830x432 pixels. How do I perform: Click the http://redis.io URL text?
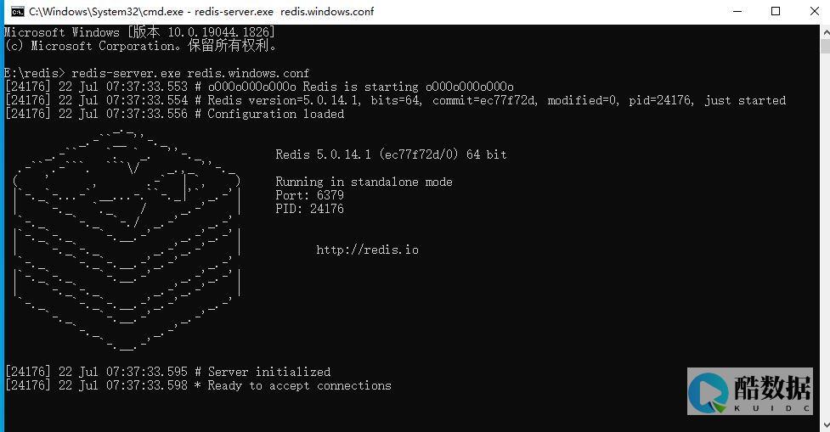pos(367,250)
